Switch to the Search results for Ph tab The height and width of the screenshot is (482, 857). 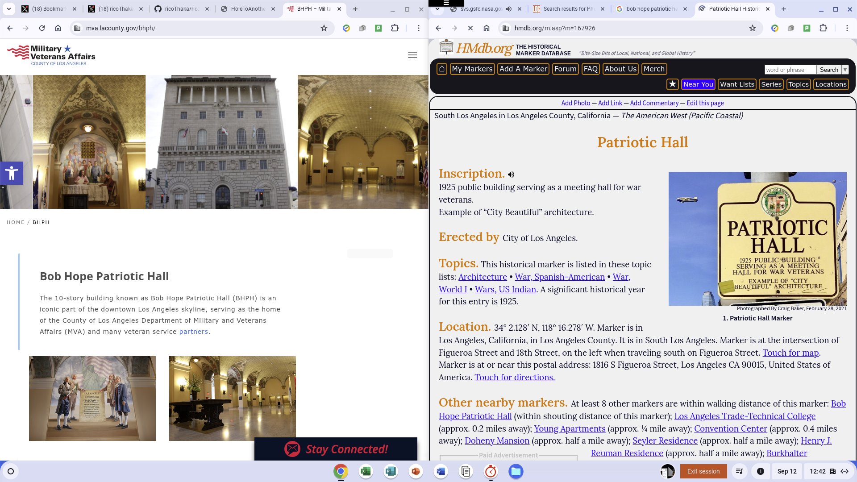click(x=569, y=9)
